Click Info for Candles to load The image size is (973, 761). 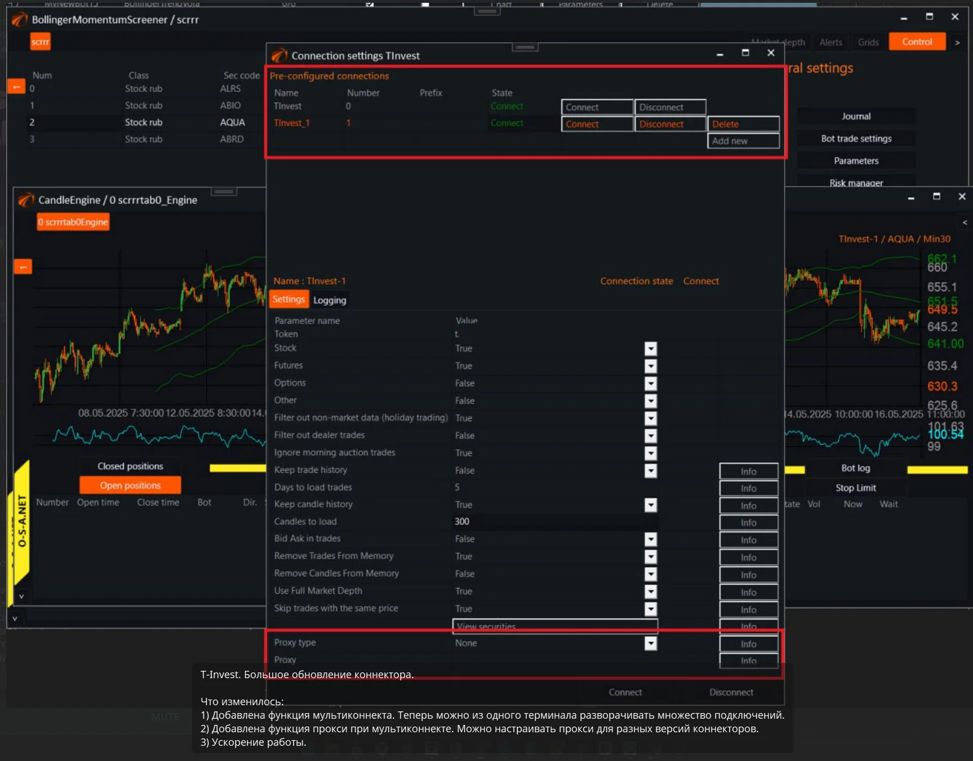[749, 523]
